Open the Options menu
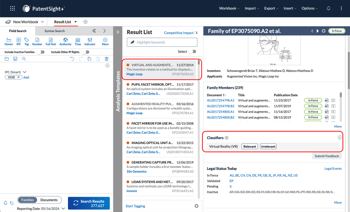The width and height of the screenshot is (350, 212). 309,9
